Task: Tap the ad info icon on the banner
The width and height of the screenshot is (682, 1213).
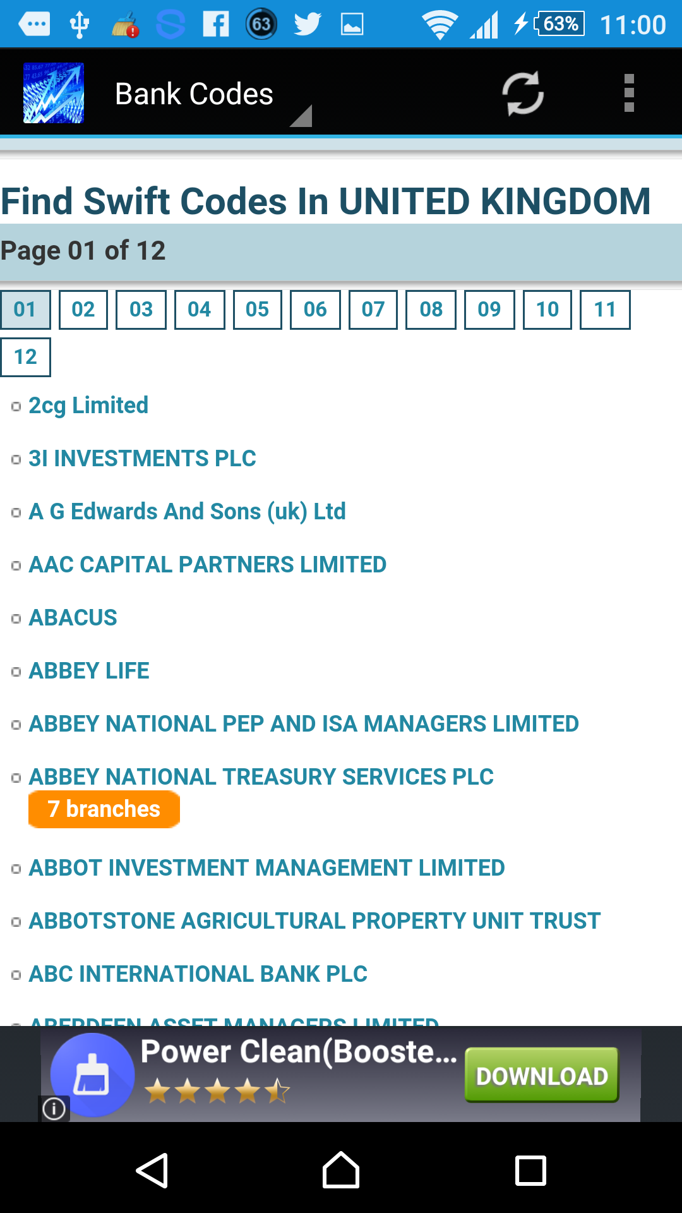Action: (54, 1108)
